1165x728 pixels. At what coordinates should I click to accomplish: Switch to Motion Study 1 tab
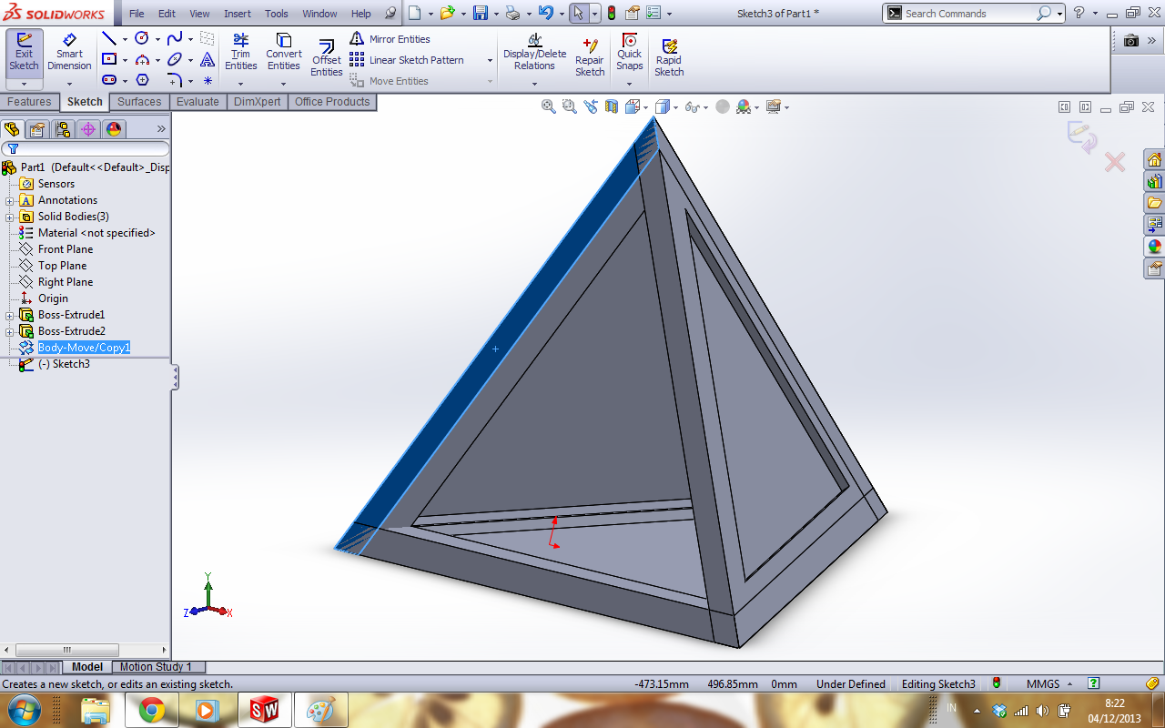[156, 667]
